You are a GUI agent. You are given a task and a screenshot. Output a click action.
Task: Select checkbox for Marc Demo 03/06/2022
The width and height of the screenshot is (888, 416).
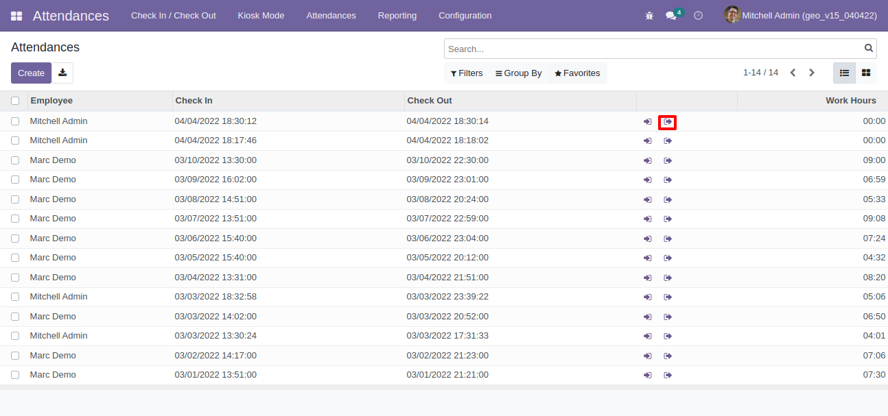15,238
